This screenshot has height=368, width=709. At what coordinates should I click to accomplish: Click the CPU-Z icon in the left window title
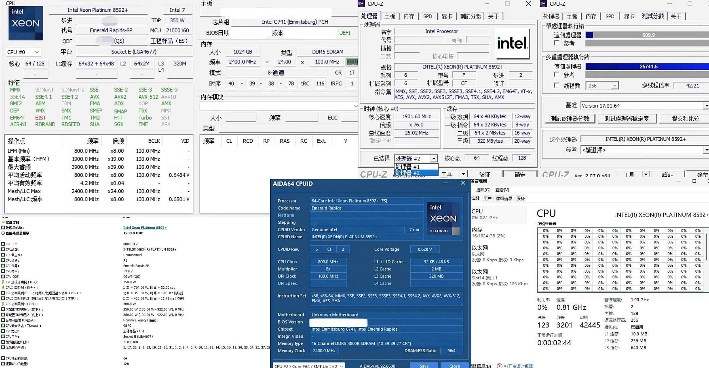361,4
